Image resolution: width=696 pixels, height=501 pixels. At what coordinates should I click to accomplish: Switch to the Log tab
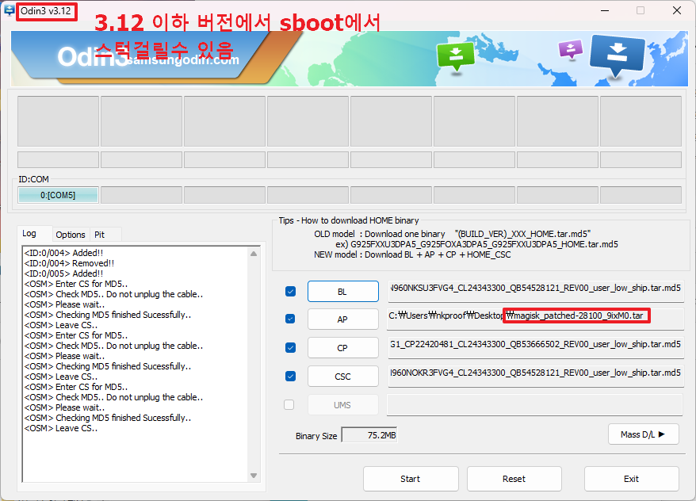(29, 233)
